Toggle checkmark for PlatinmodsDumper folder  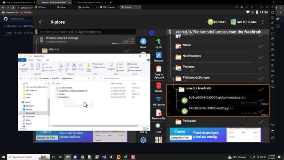click(x=260, y=79)
